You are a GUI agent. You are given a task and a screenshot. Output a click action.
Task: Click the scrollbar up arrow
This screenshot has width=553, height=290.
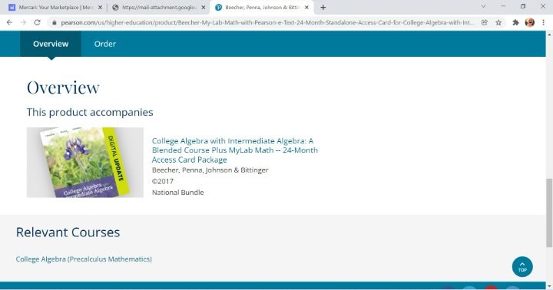[x=549, y=35]
